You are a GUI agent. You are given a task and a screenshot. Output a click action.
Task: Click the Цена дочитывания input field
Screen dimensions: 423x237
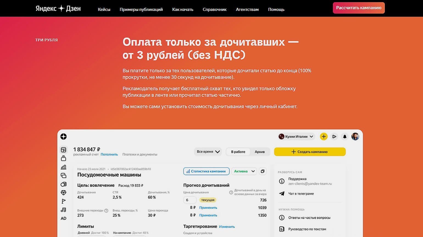point(190,200)
